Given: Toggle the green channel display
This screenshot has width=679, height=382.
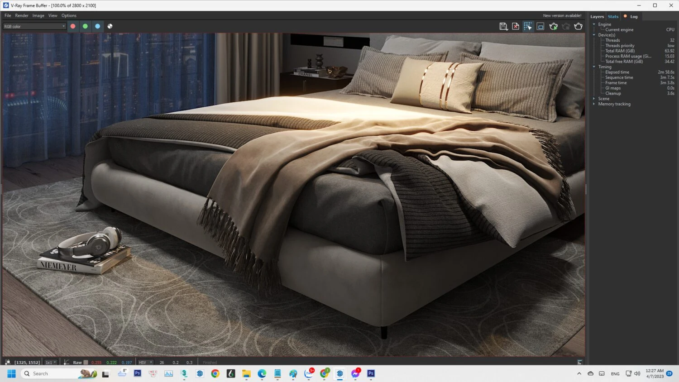Looking at the screenshot, I should (85, 26).
